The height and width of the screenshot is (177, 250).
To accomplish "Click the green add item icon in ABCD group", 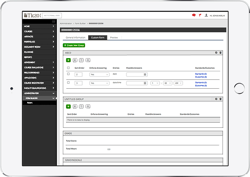I will pyautogui.click(x=68, y=60).
